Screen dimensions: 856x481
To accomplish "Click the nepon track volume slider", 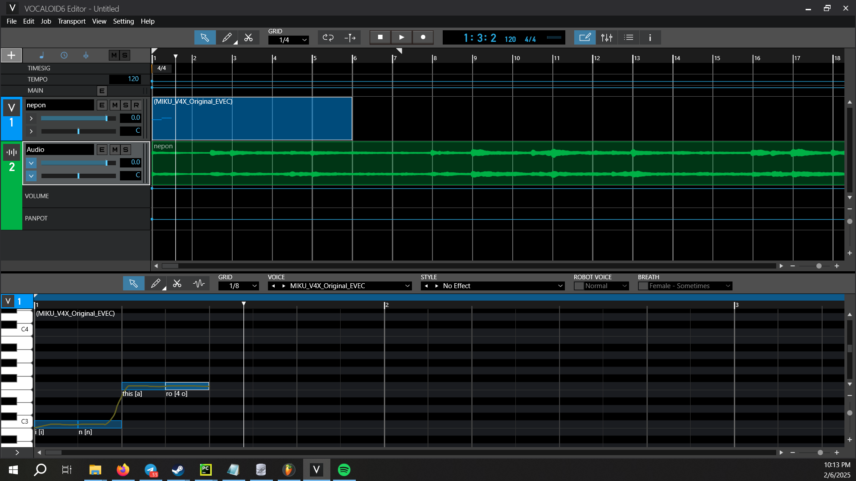I will coord(78,118).
